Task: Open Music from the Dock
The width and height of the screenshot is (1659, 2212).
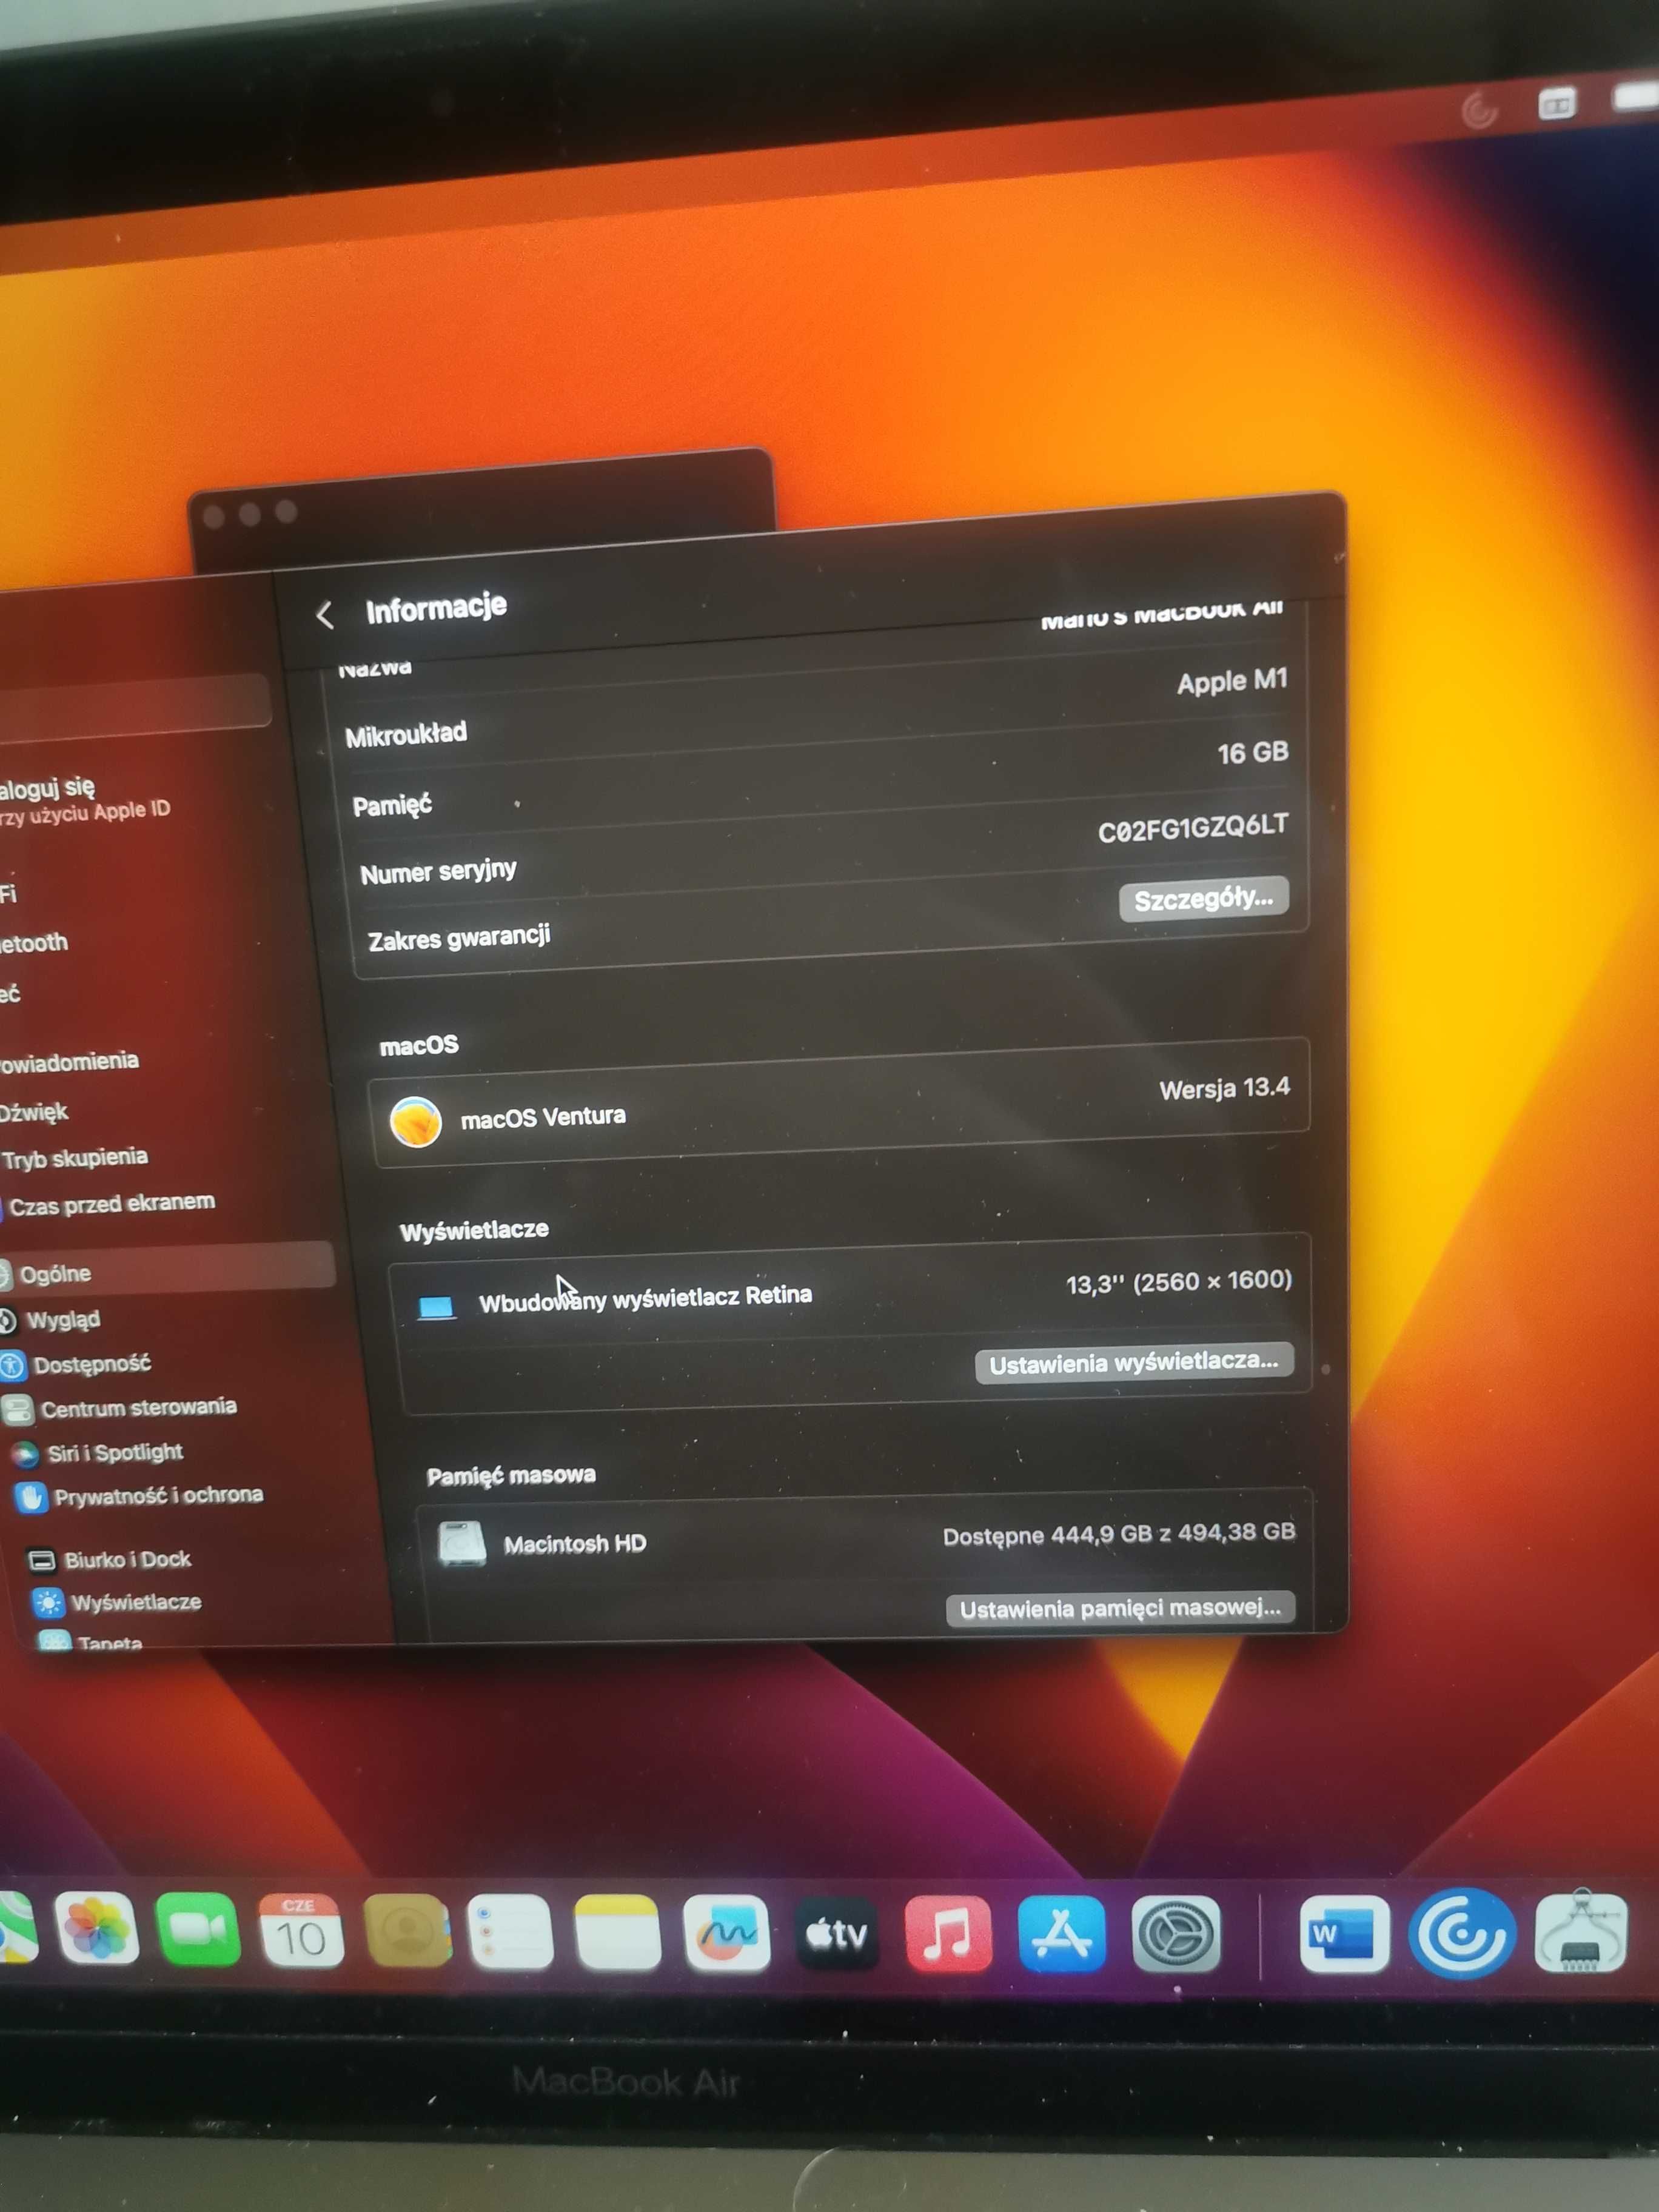Action: pos(948,1934)
